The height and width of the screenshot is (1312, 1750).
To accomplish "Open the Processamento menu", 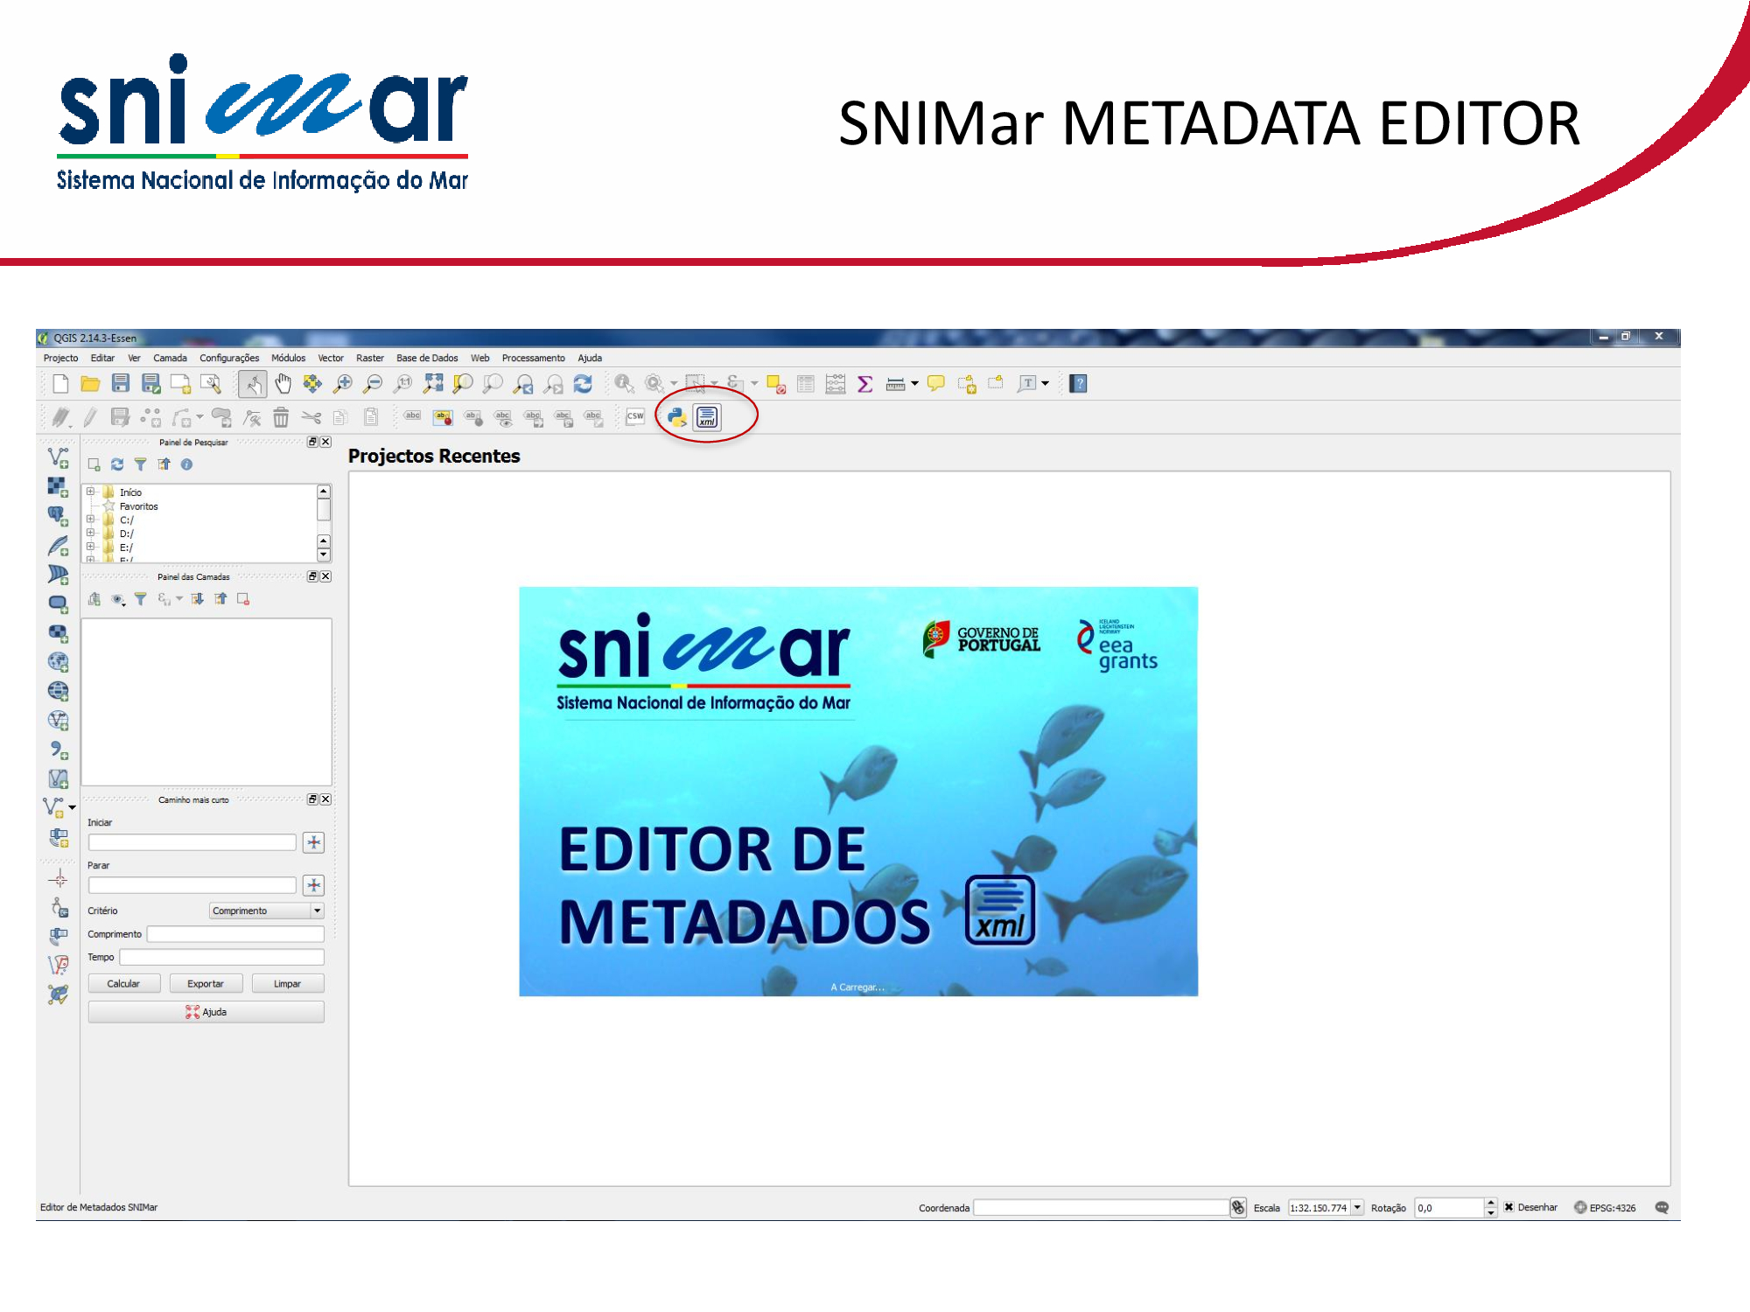I will 533,358.
